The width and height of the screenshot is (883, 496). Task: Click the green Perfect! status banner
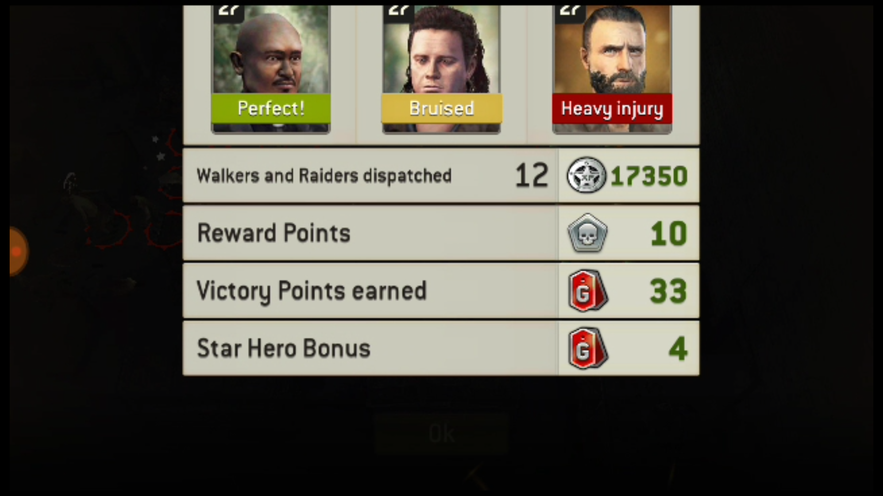pyautogui.click(x=271, y=108)
